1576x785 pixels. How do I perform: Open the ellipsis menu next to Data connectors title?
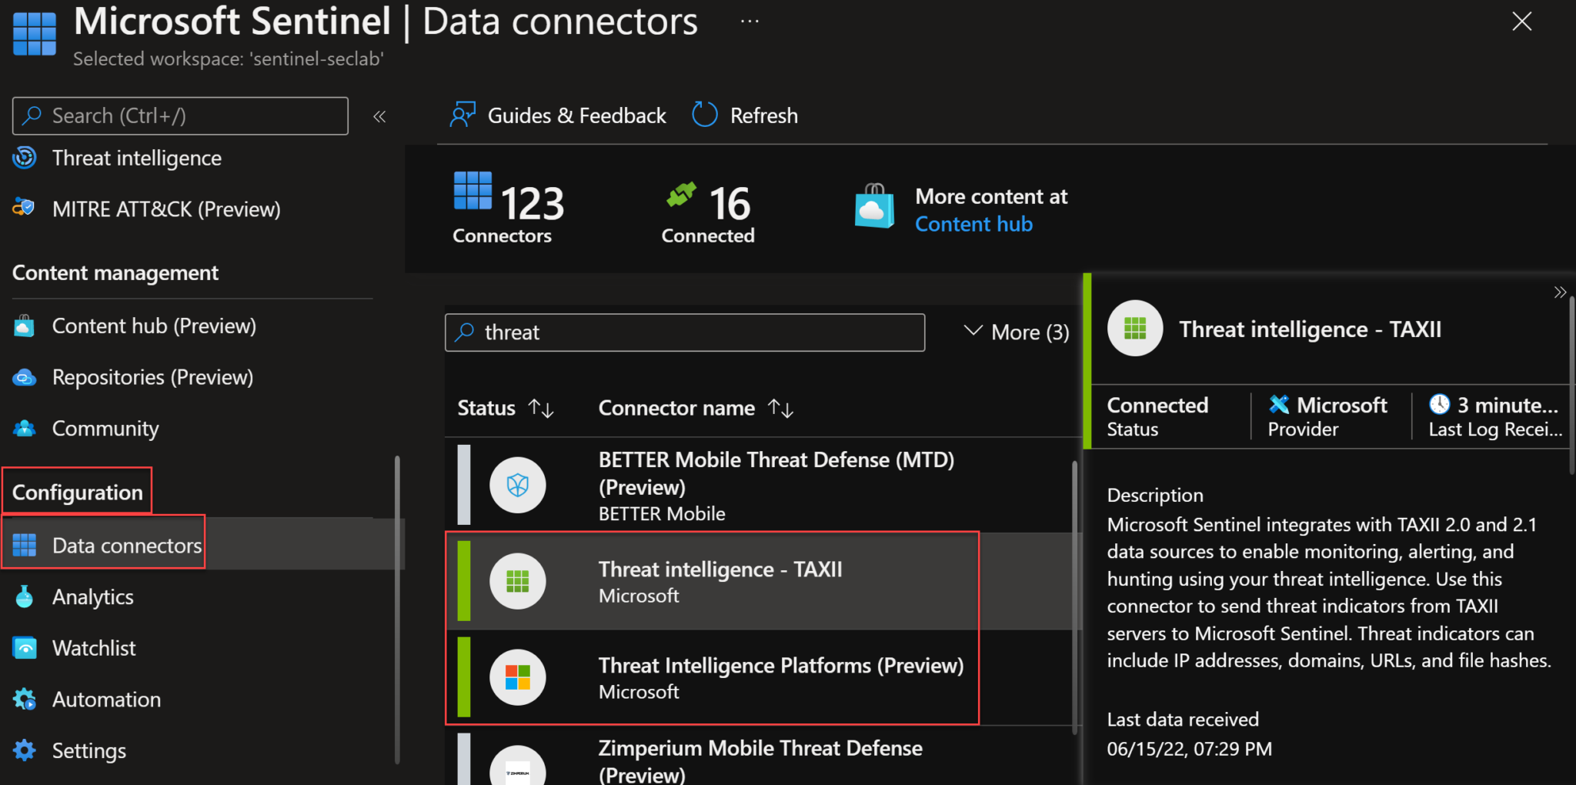point(748,21)
